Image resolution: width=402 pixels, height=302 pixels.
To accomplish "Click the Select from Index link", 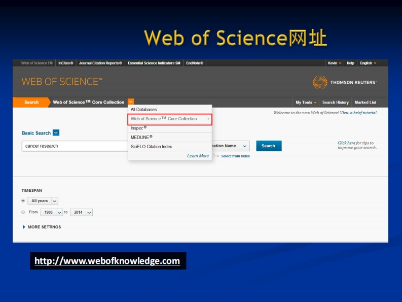I will tap(235, 156).
